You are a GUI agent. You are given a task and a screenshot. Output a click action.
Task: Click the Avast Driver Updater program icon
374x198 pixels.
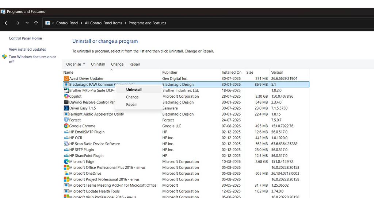pyautogui.click(x=66, y=78)
